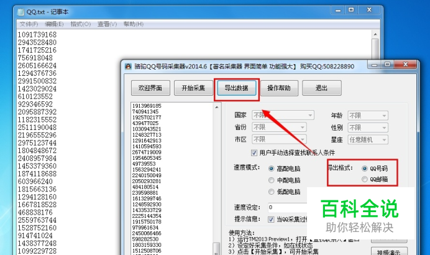
Task: Click line 2511190048 in Notepad
Action: pos(37,127)
